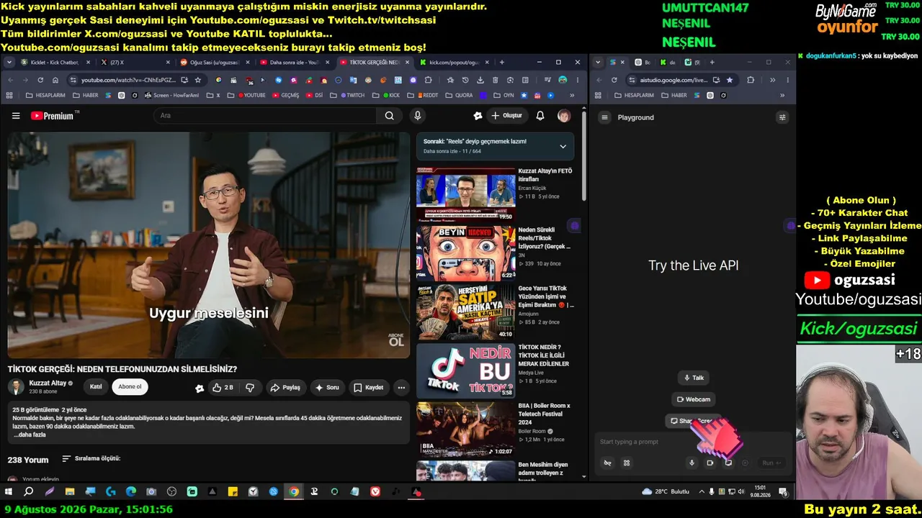Expand description with '...daha fazla'

(30, 435)
